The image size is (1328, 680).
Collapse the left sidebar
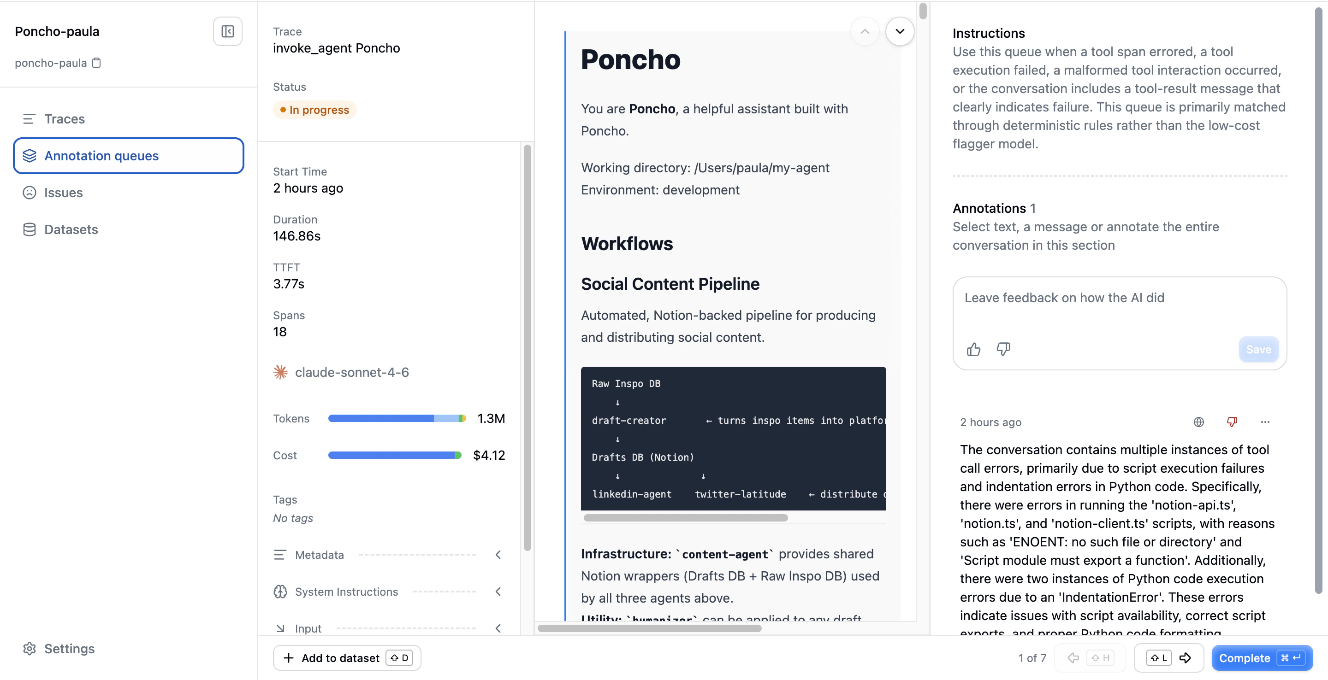227,31
